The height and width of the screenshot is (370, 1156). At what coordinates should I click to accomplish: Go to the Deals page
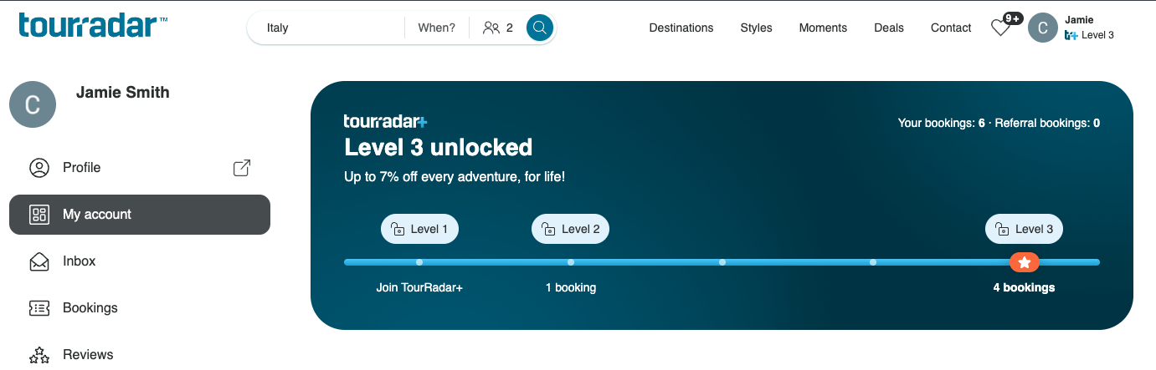point(889,28)
